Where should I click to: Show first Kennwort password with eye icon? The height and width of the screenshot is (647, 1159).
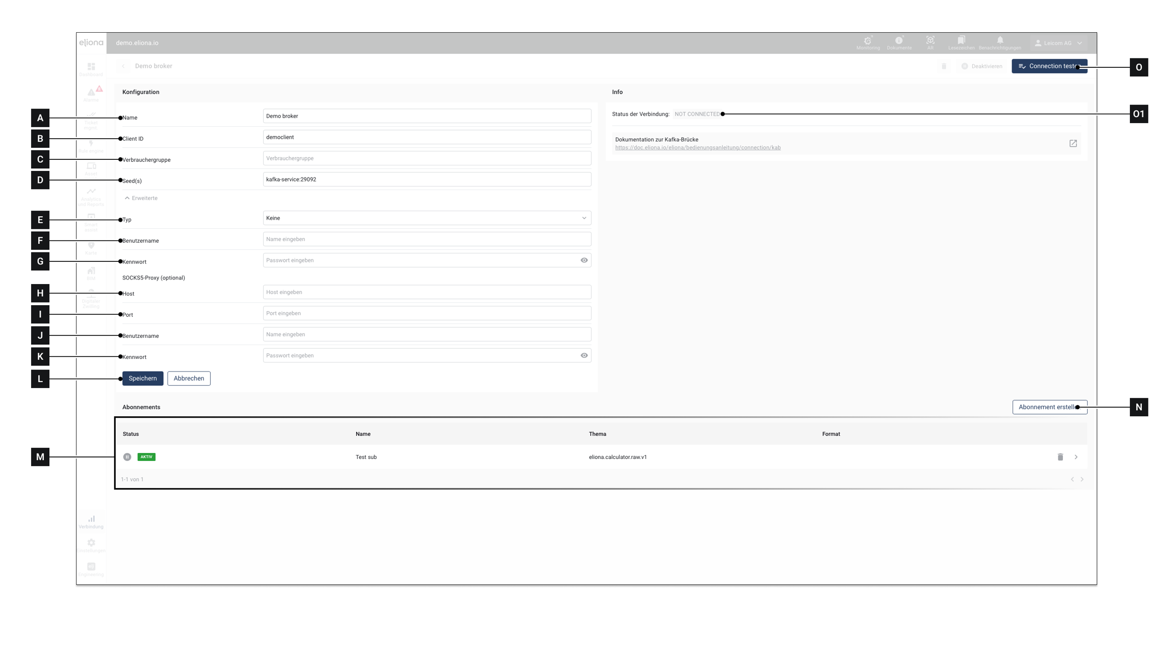584,260
